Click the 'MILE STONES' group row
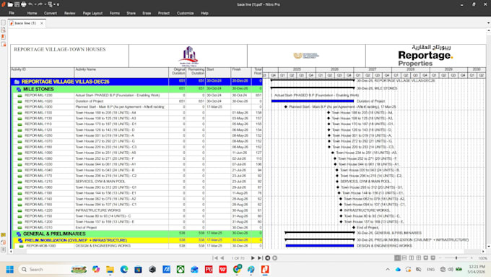The width and height of the screenshot is (491, 277). tap(137, 89)
